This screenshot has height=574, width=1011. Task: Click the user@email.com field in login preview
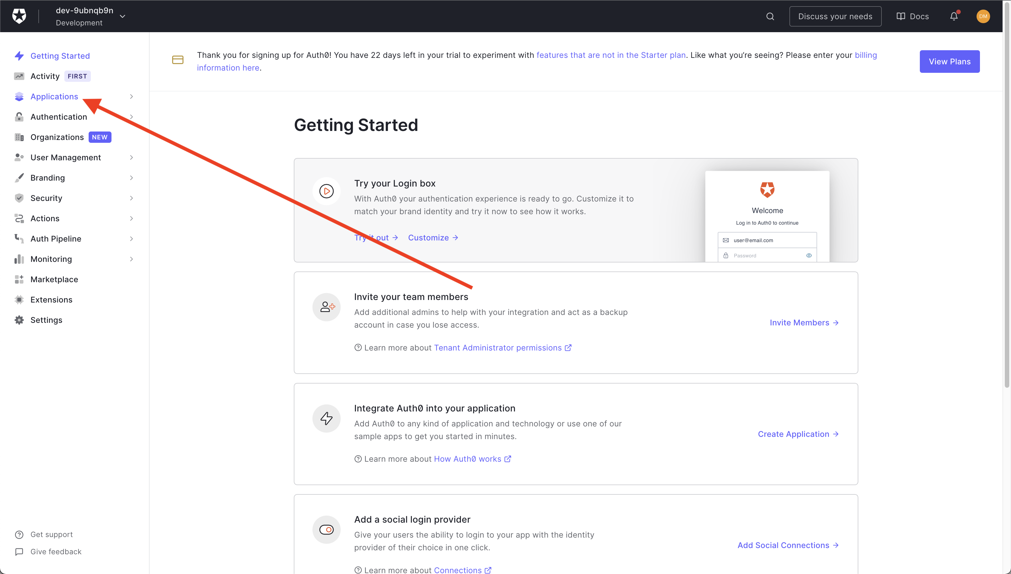point(767,240)
